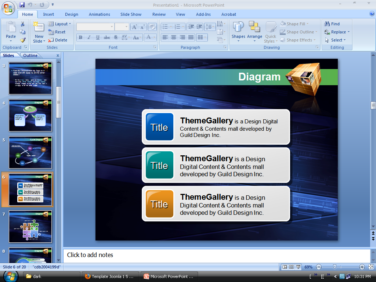Viewport: 376px width, 282px height.
Task: Activate the Format Painter brush
Action: (22, 40)
